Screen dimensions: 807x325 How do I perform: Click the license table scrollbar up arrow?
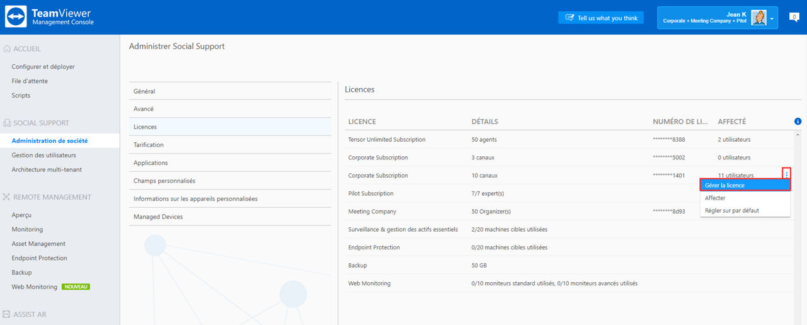coord(798,134)
